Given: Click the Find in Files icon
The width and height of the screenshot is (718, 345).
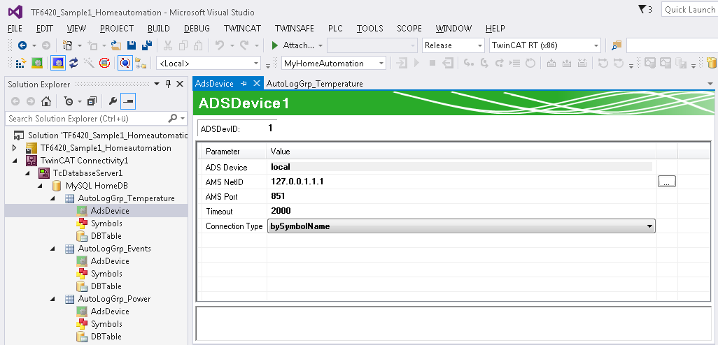Looking at the screenshot, I should [617, 45].
